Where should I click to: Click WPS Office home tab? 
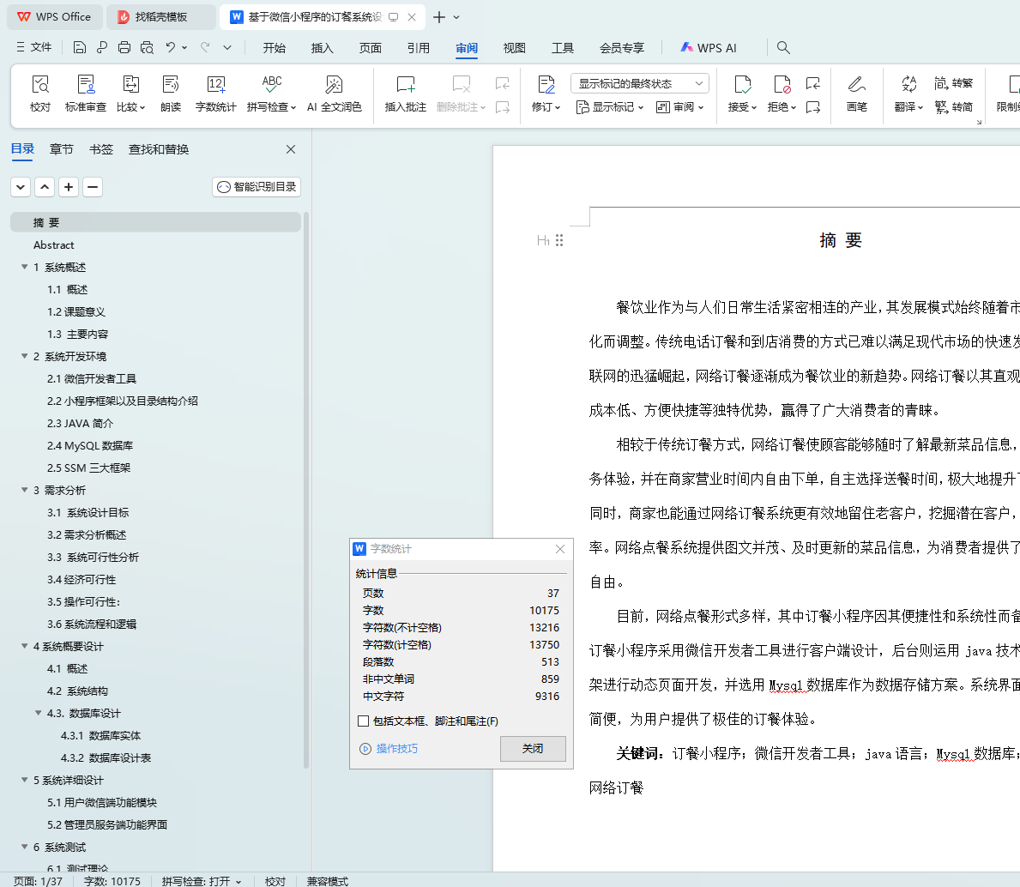(55, 17)
